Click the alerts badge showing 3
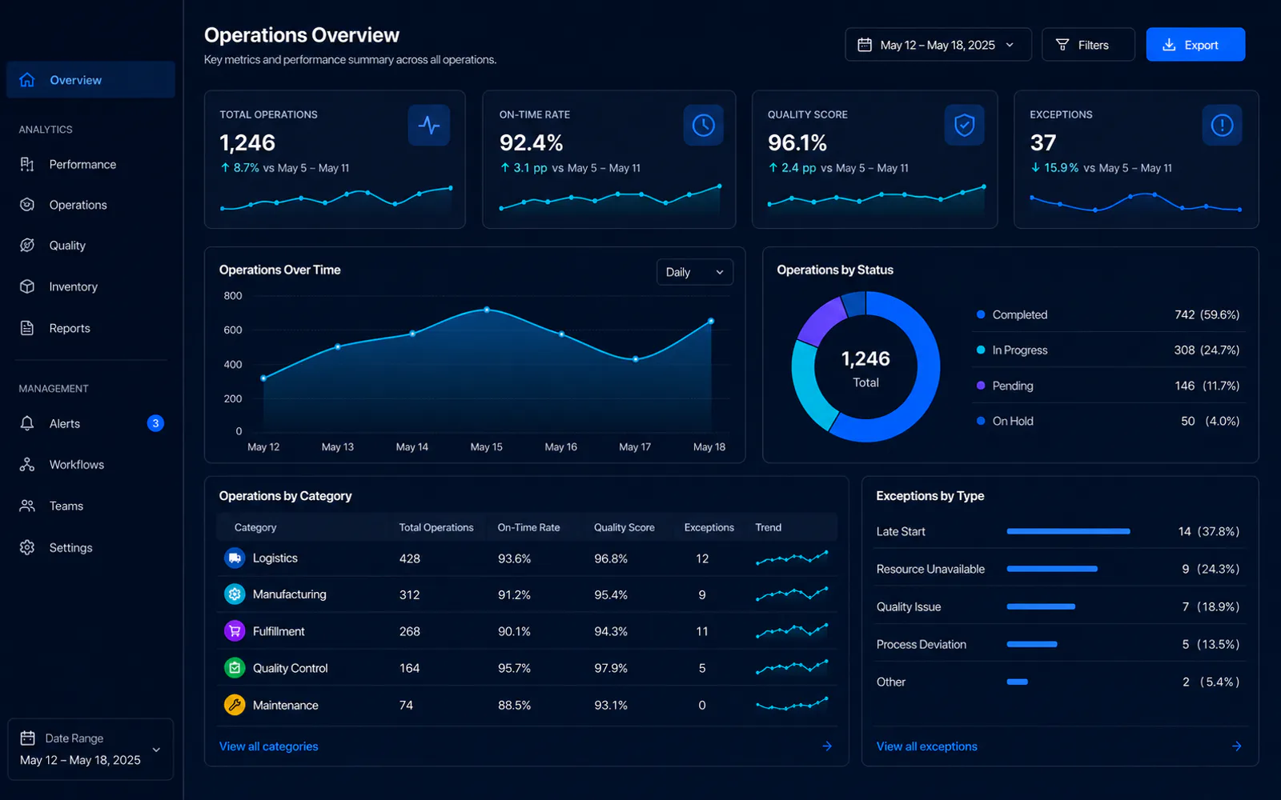Viewport: 1281px width, 800px height. click(155, 423)
